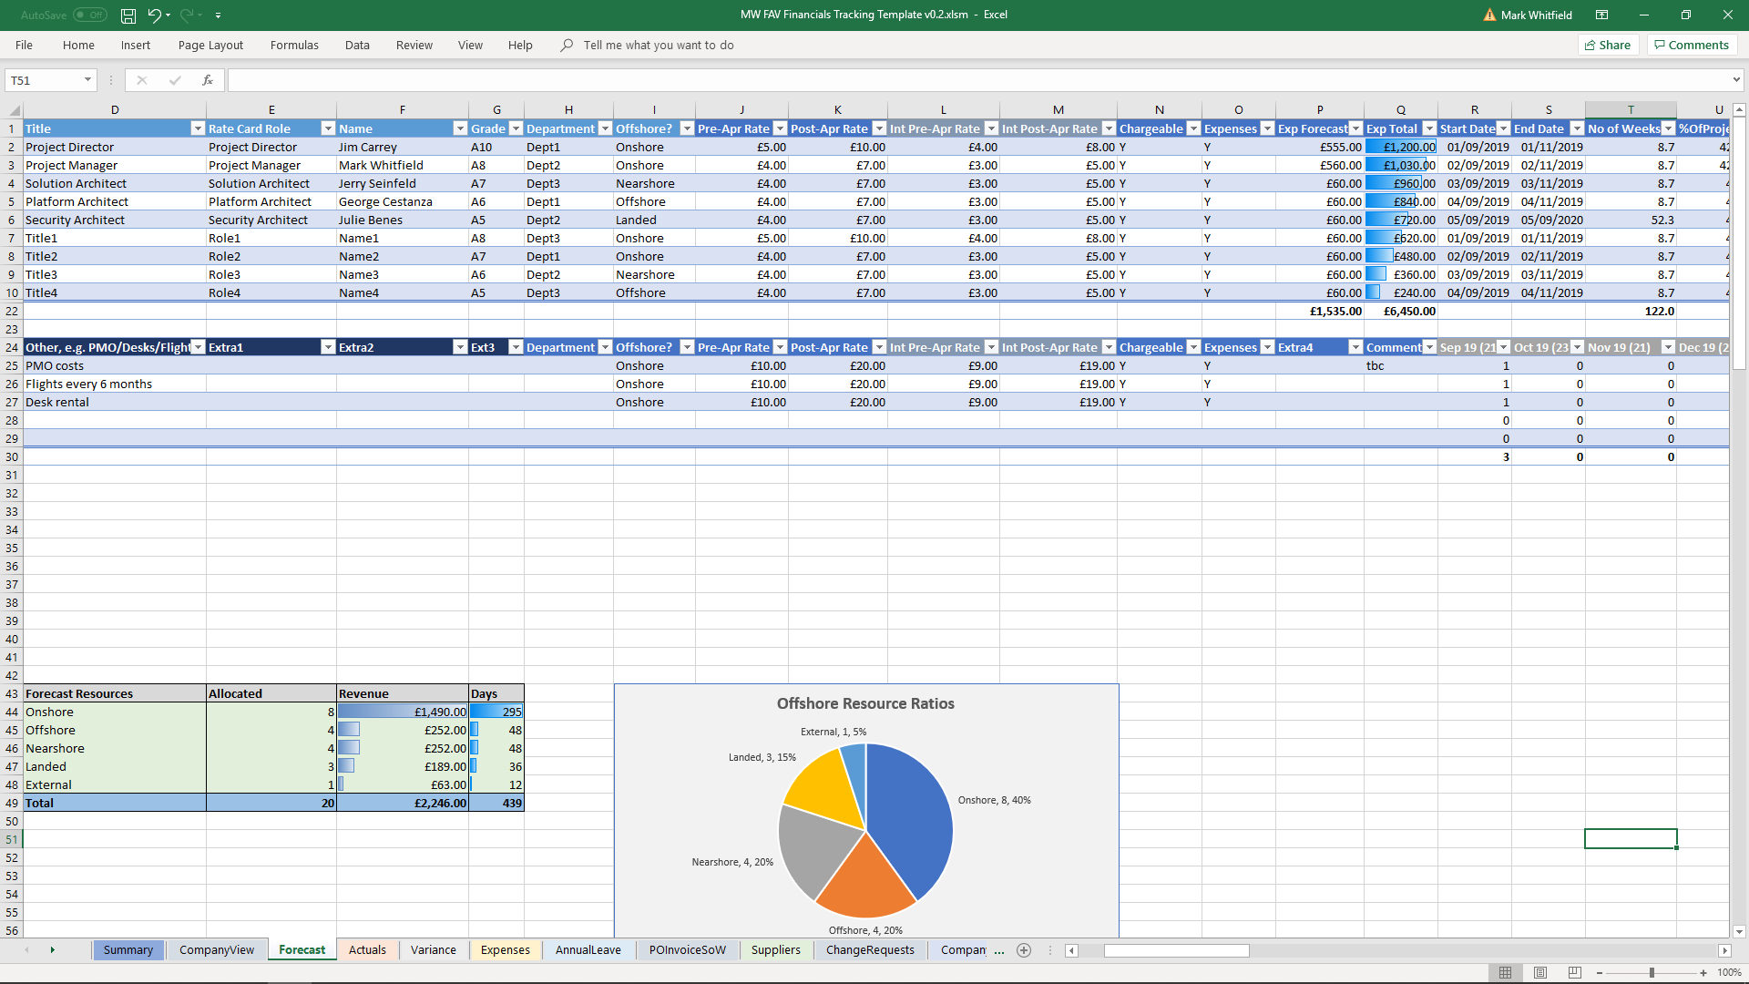Toggle the AutoSave switch
This screenshot has height=984, width=1749.
(x=89, y=15)
